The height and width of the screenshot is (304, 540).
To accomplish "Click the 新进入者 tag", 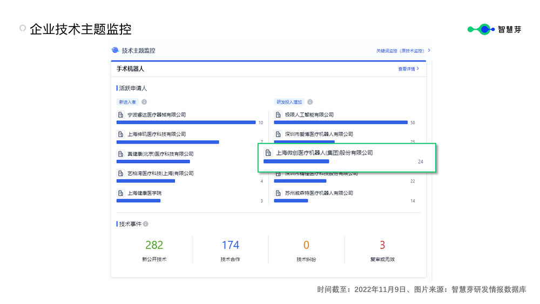I will tap(127, 102).
